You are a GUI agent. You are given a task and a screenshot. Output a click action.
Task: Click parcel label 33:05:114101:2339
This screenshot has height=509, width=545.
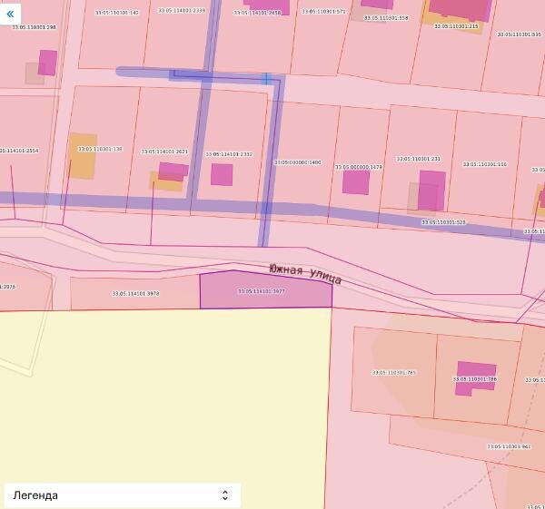pyautogui.click(x=182, y=11)
